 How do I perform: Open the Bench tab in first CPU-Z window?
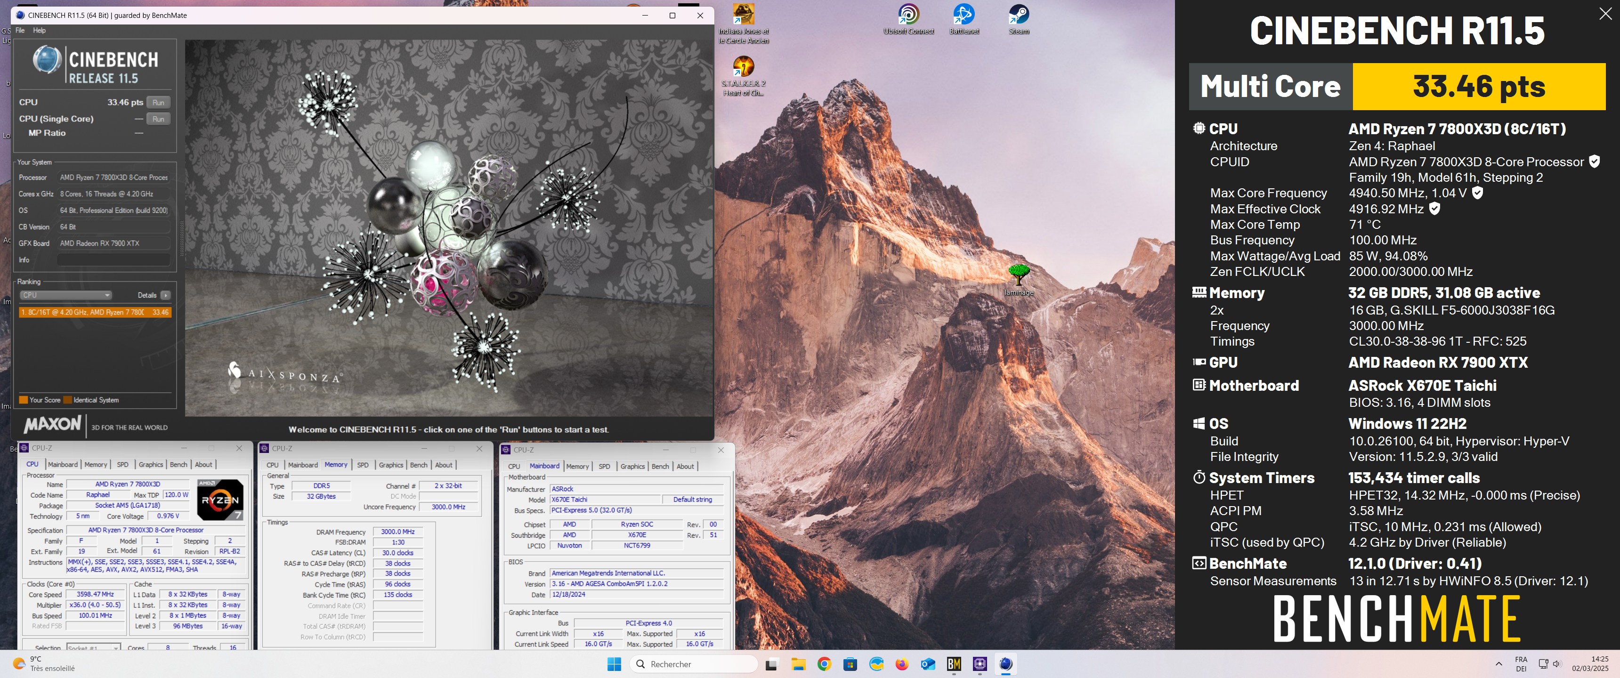[x=178, y=464]
